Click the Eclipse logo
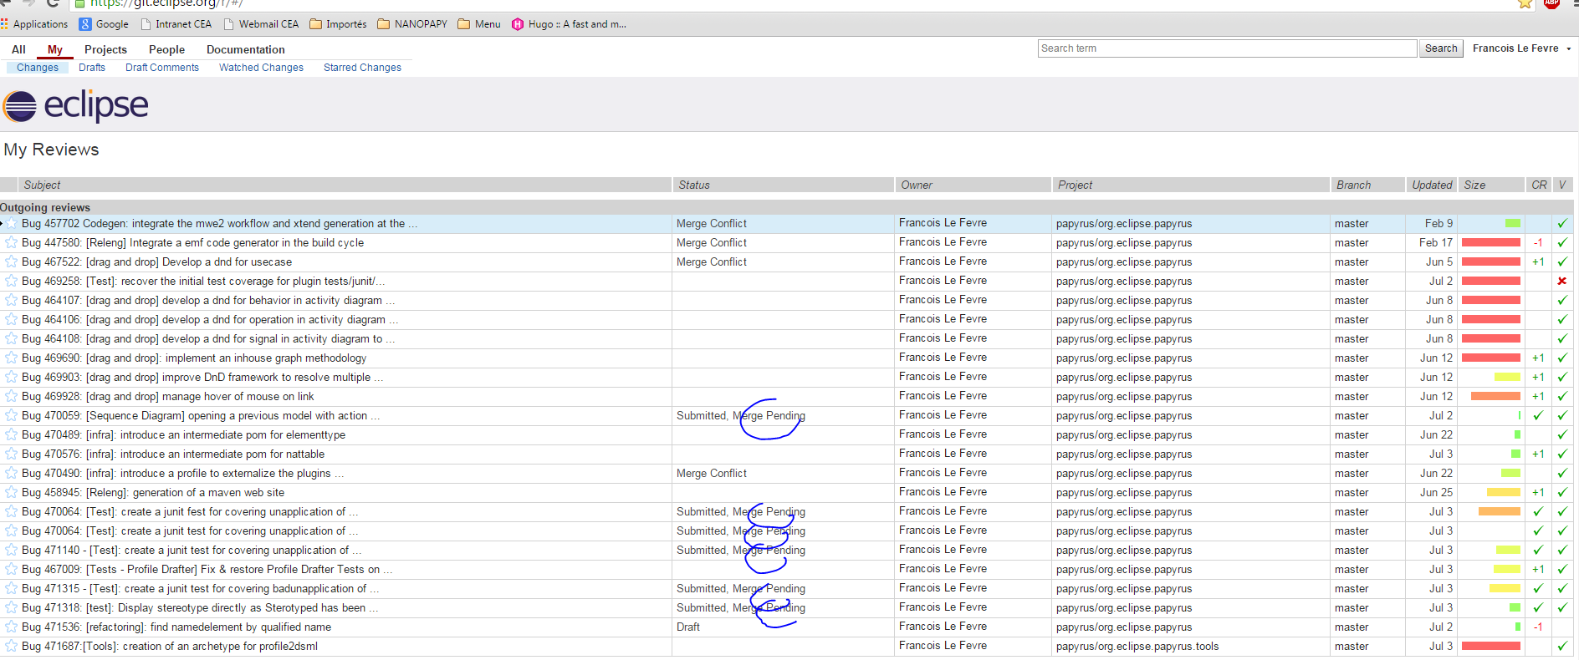Viewport: 1579px width, 660px height. [x=76, y=105]
